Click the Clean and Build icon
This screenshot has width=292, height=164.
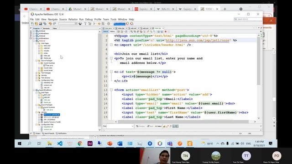point(90,24)
